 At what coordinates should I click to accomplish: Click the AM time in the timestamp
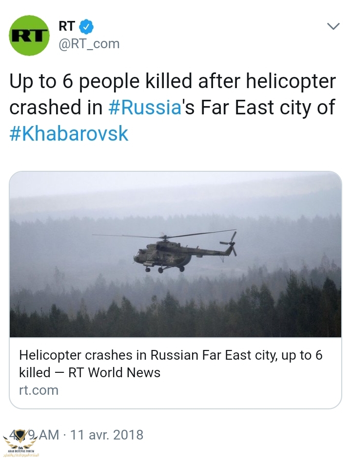pos(48,434)
